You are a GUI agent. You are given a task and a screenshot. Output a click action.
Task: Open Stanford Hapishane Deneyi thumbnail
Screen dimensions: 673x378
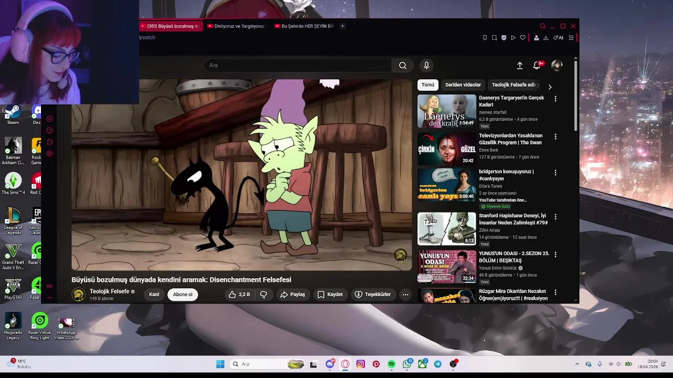(x=446, y=228)
